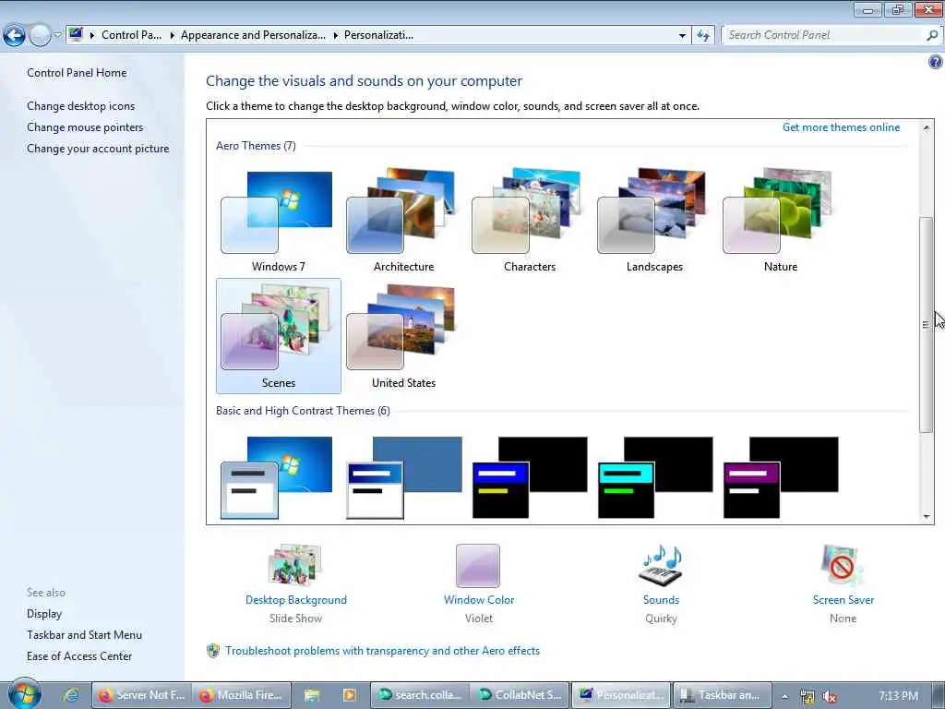Click the Back navigation arrow button

pos(14,36)
